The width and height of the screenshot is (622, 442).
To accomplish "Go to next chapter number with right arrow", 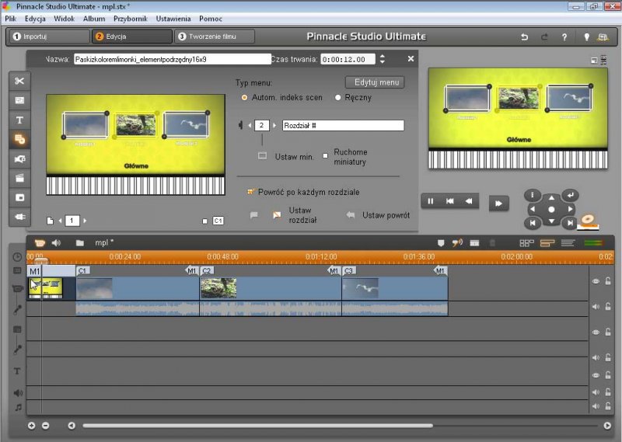I will pos(274,125).
